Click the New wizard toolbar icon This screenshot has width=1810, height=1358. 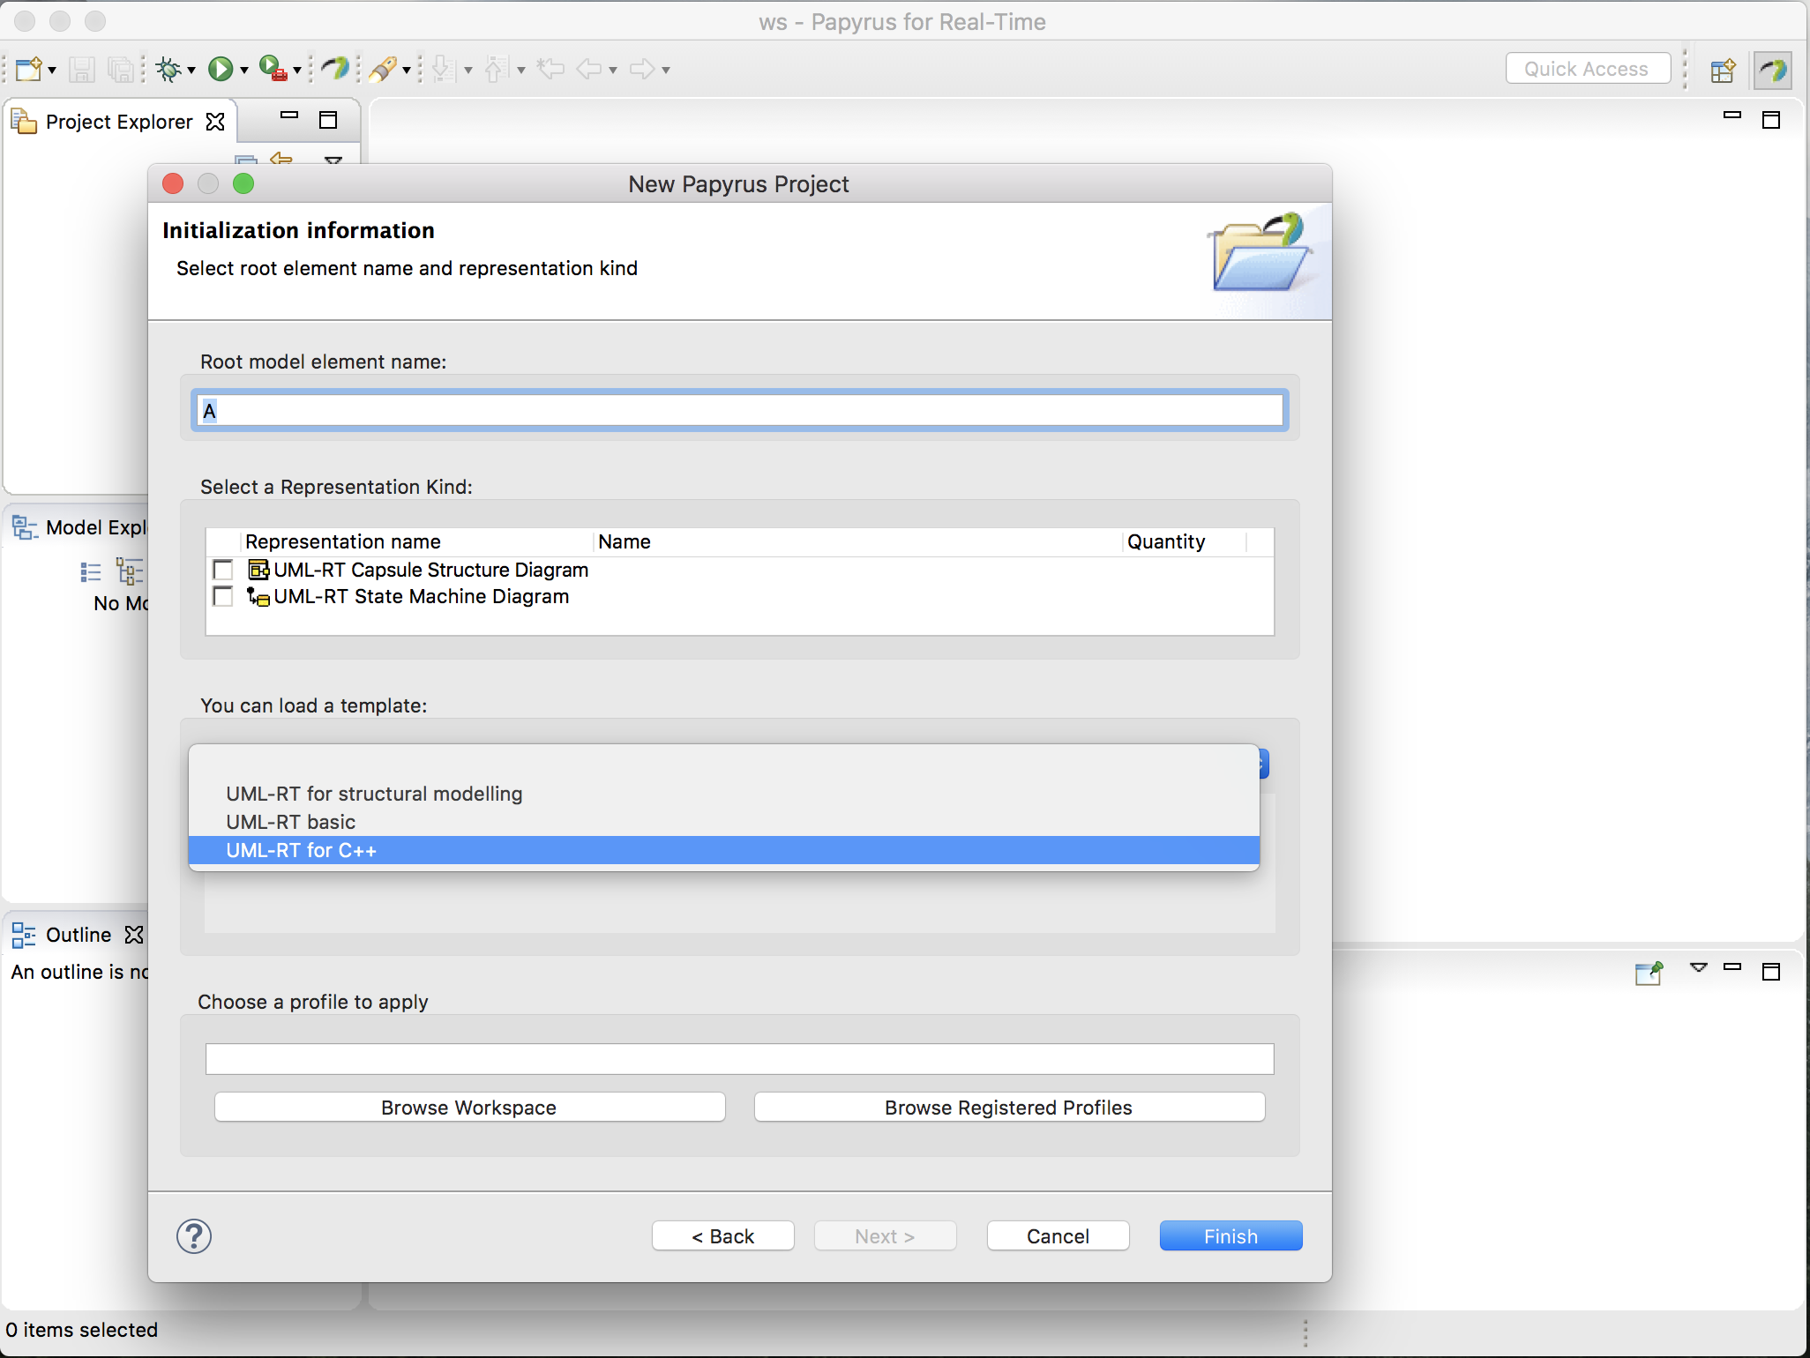28,69
